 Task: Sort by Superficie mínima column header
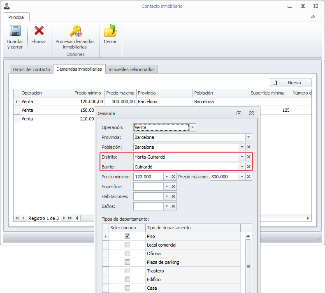[270, 93]
